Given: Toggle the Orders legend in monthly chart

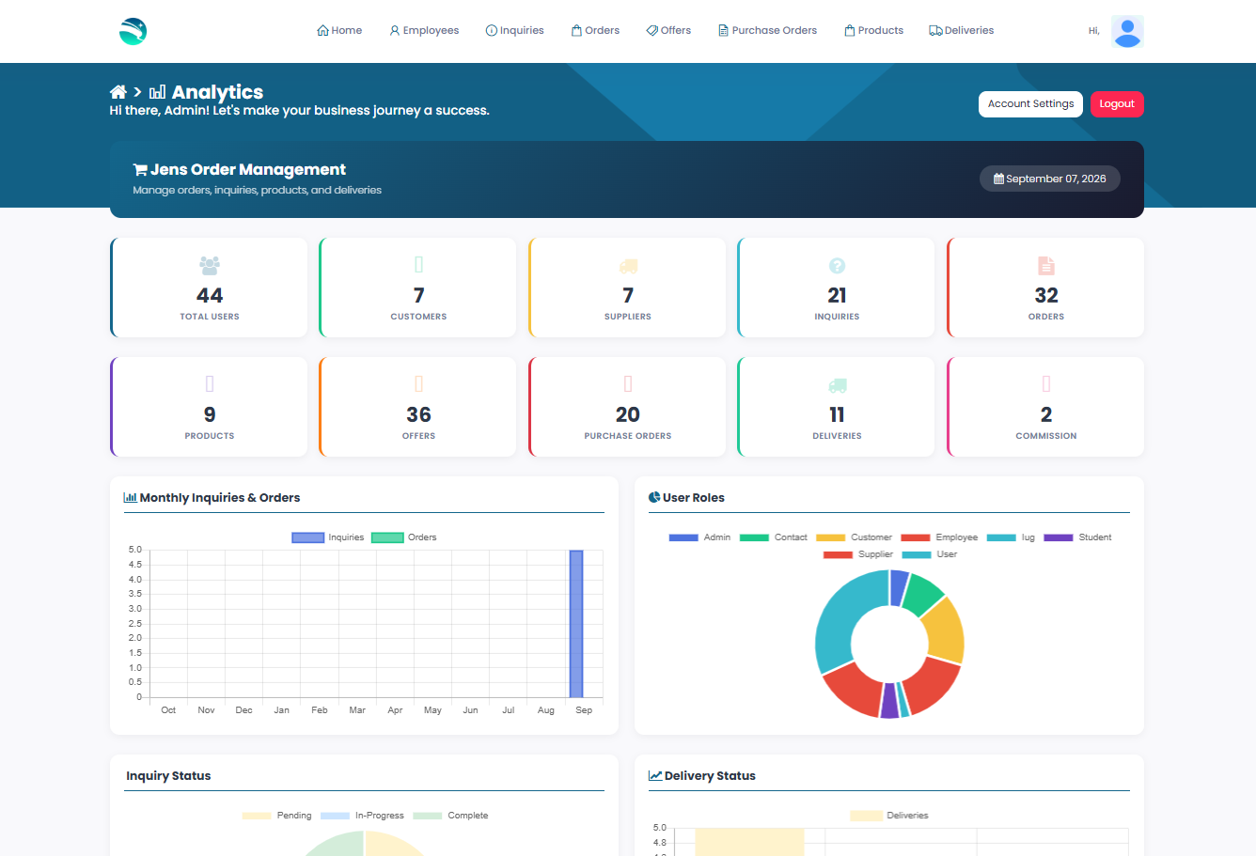Looking at the screenshot, I should click(404, 537).
